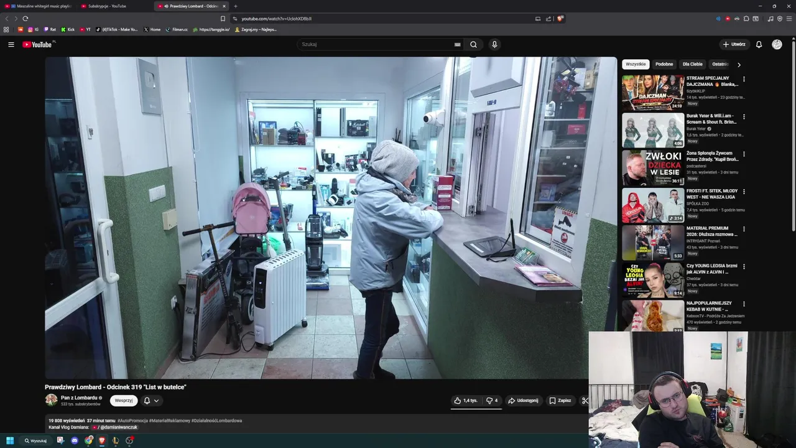Click the browser address bar URL
Screen dimensions: 796x448
[x=277, y=19]
